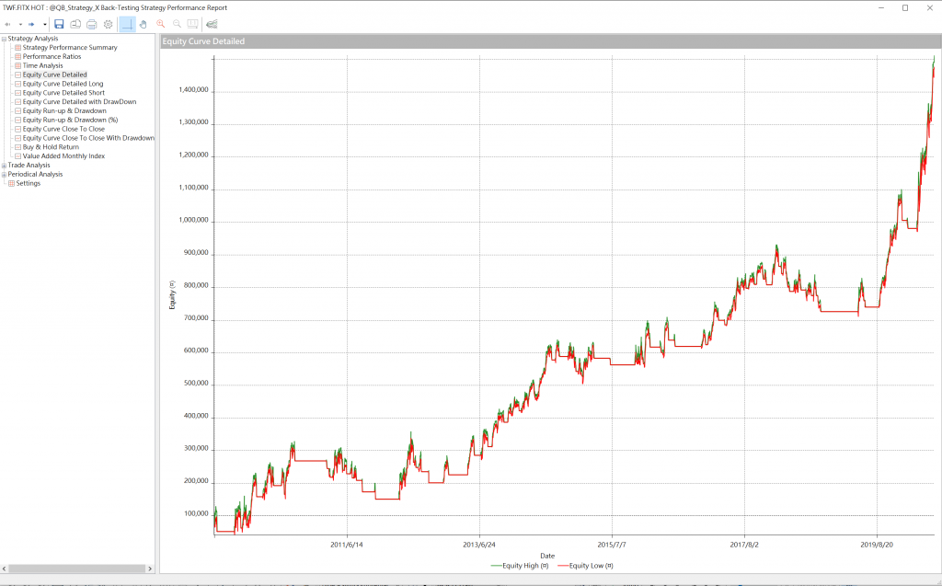The height and width of the screenshot is (586, 942).
Task: Open the Buy & Hold Return chart
Action: click(x=51, y=147)
